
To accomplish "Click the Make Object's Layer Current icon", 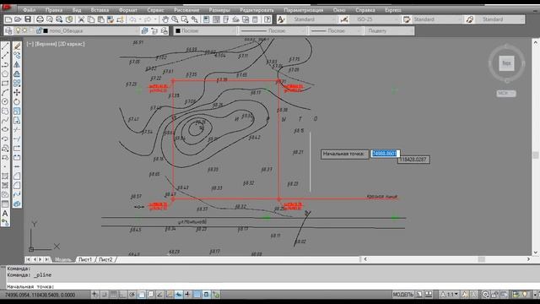I will coord(145,31).
